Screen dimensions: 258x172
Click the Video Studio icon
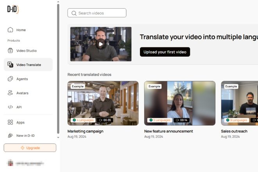[10, 50]
